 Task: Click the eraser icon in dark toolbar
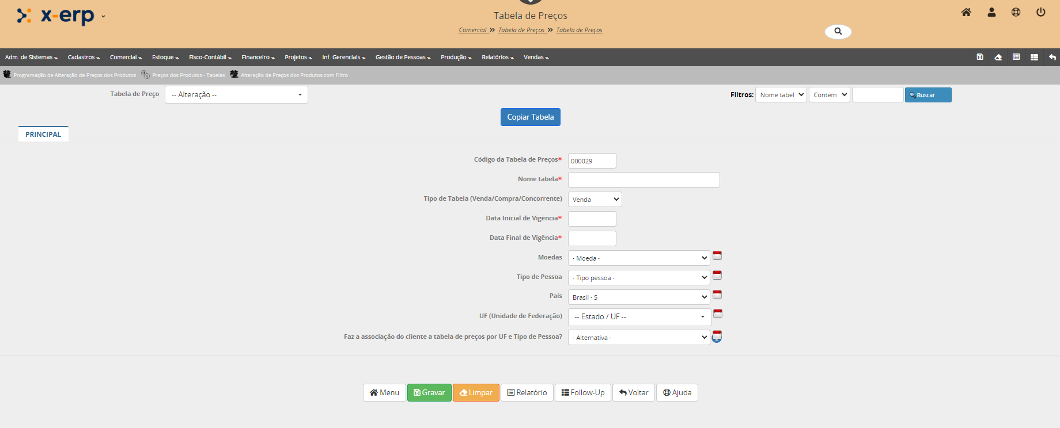tap(998, 57)
